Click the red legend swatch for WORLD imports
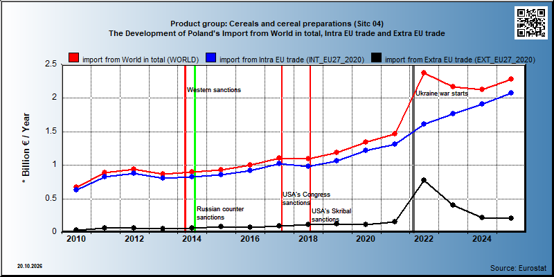The image size is (554, 277). (x=74, y=59)
